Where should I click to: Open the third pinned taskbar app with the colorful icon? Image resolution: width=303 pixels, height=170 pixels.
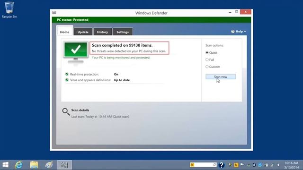point(49,165)
